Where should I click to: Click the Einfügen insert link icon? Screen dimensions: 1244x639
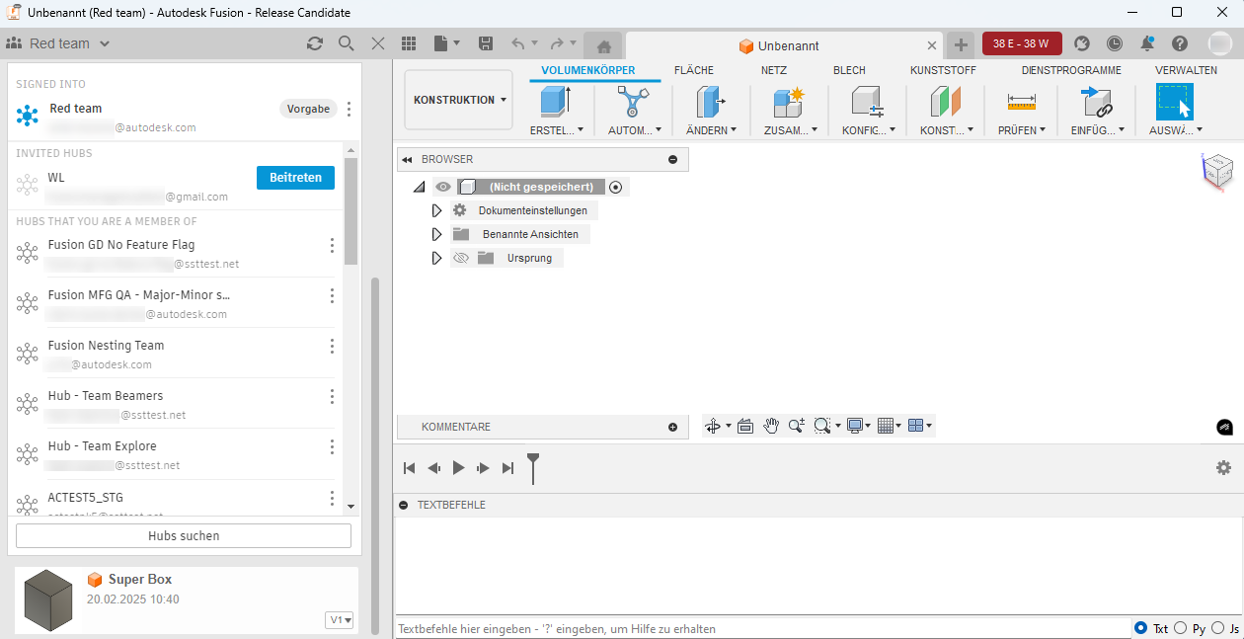pyautogui.click(x=1096, y=103)
